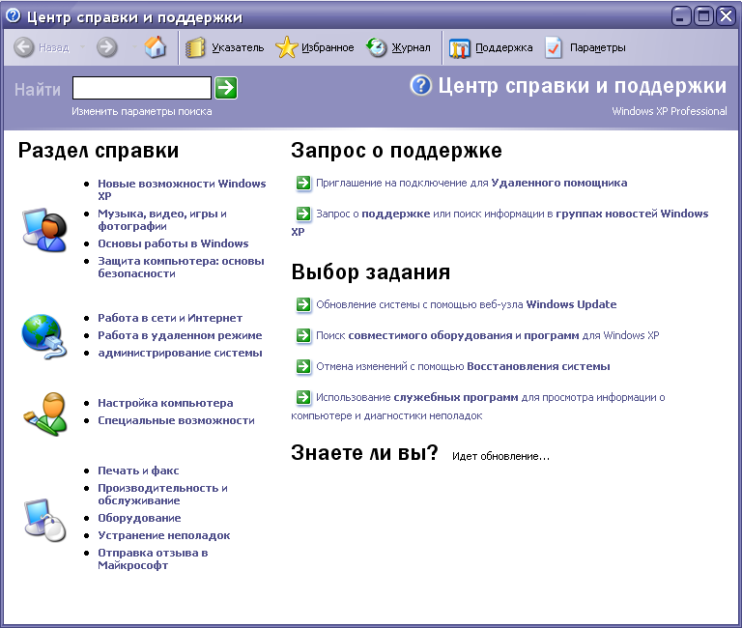This screenshot has width=742, height=628.
Task: Open Устранение неполадок topic
Action: tap(163, 535)
